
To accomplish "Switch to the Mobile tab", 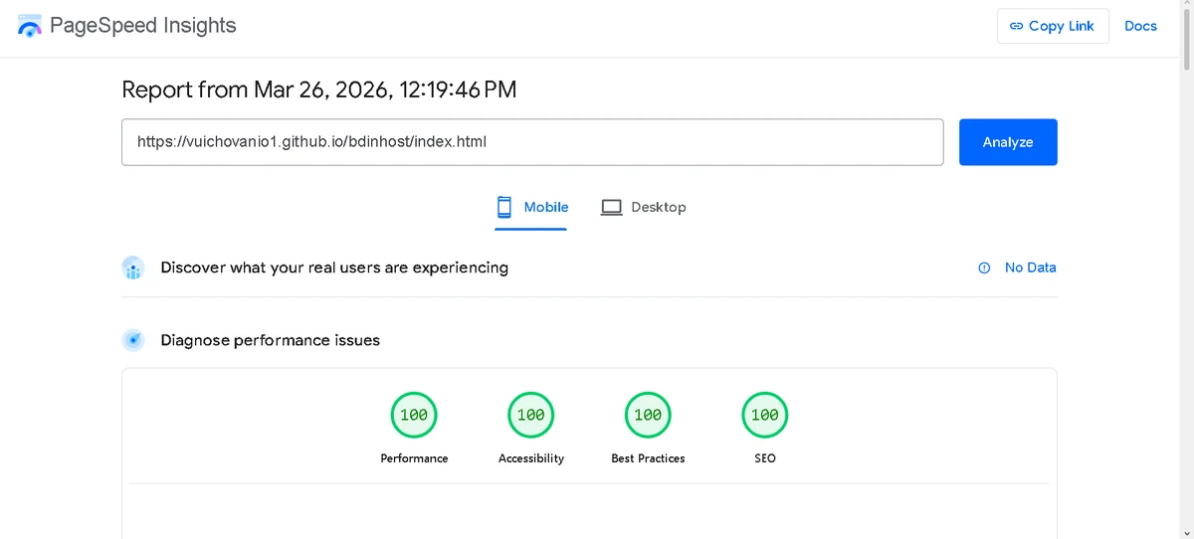I will (x=531, y=207).
